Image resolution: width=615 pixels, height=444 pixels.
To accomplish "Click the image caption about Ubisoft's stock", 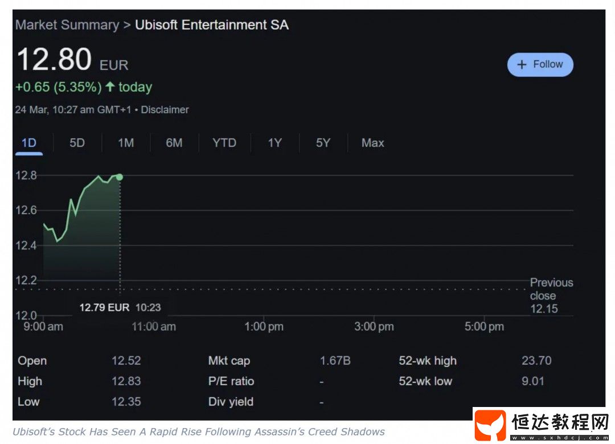I will coord(199,432).
